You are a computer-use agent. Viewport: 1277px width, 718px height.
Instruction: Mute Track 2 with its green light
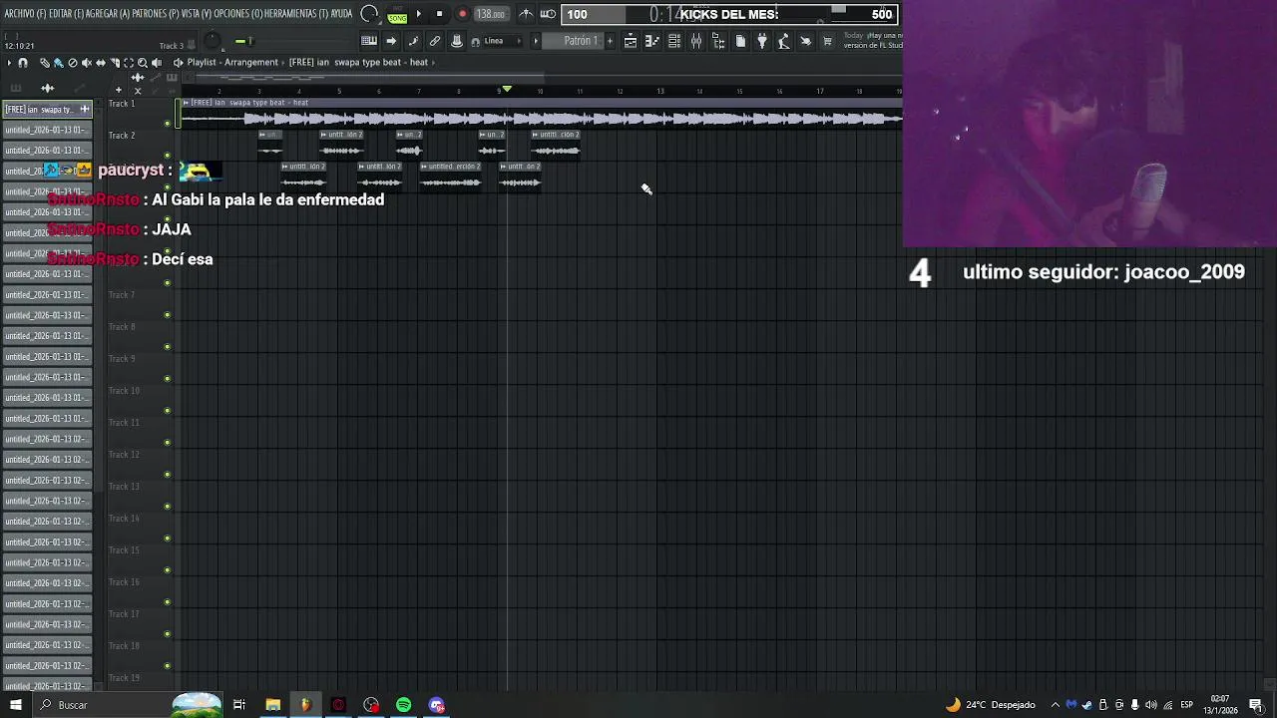tap(168, 156)
